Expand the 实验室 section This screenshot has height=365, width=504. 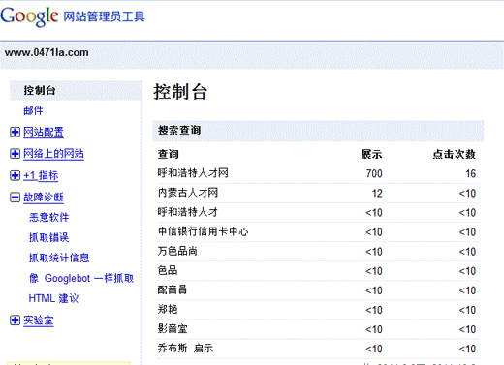15,320
